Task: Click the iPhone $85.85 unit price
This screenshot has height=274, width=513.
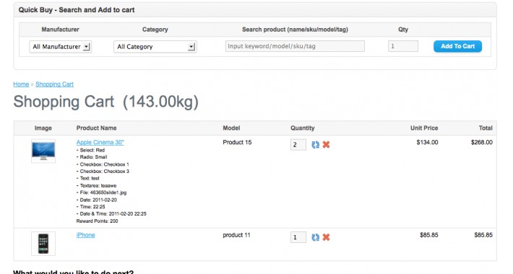Action: pyautogui.click(x=429, y=235)
